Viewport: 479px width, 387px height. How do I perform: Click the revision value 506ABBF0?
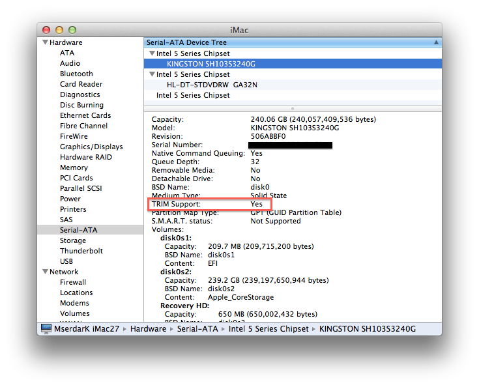click(x=268, y=136)
